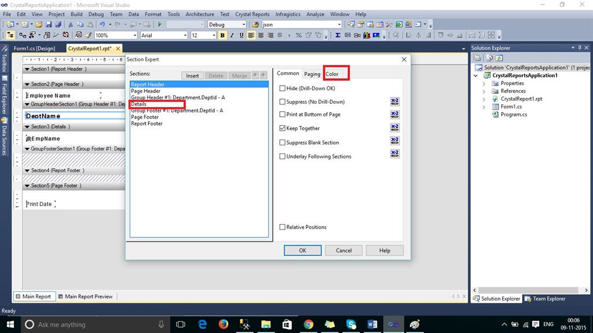Click the Highlighting Expert paintbrush icon
593x333 pixels.
[x=88, y=35]
